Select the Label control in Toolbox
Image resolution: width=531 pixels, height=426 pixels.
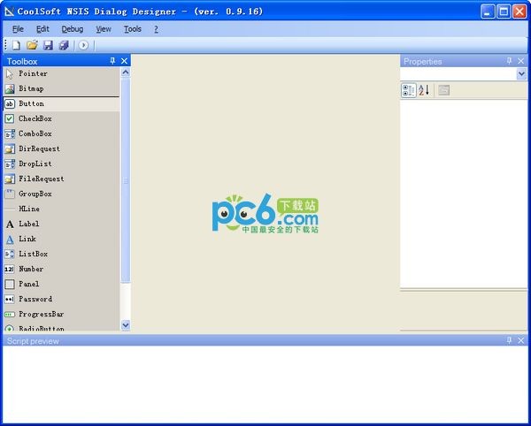tap(61, 224)
